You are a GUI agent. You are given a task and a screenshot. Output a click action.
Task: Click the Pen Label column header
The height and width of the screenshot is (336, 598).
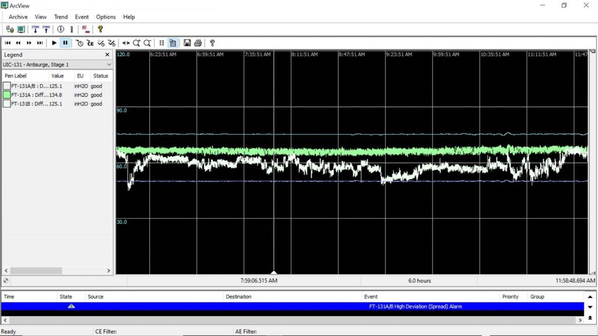(x=25, y=76)
